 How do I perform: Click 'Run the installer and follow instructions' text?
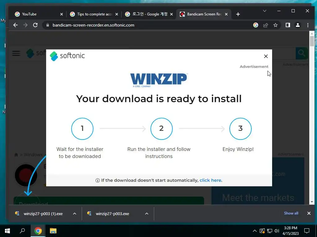(159, 152)
